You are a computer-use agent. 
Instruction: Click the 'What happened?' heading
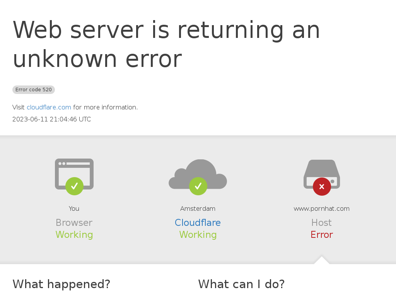(x=61, y=284)
